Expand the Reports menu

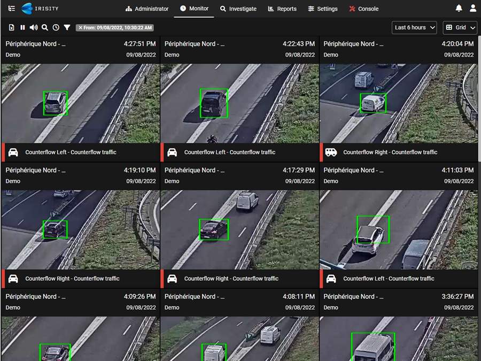pyautogui.click(x=282, y=9)
